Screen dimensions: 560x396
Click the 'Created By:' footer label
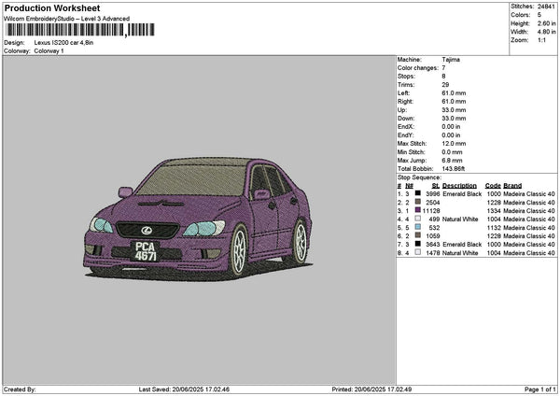pos(20,389)
